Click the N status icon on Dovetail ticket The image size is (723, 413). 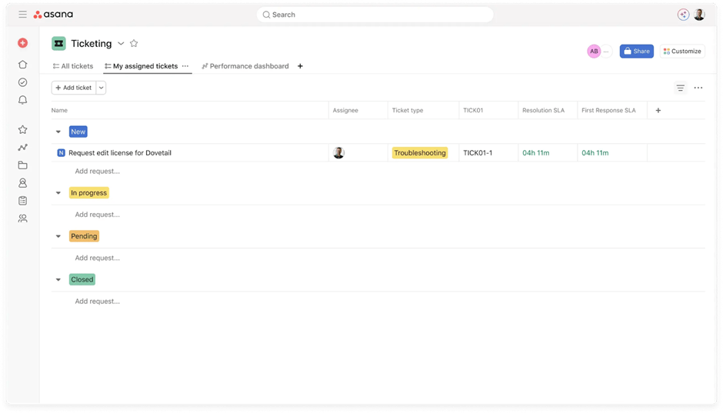pyautogui.click(x=61, y=152)
